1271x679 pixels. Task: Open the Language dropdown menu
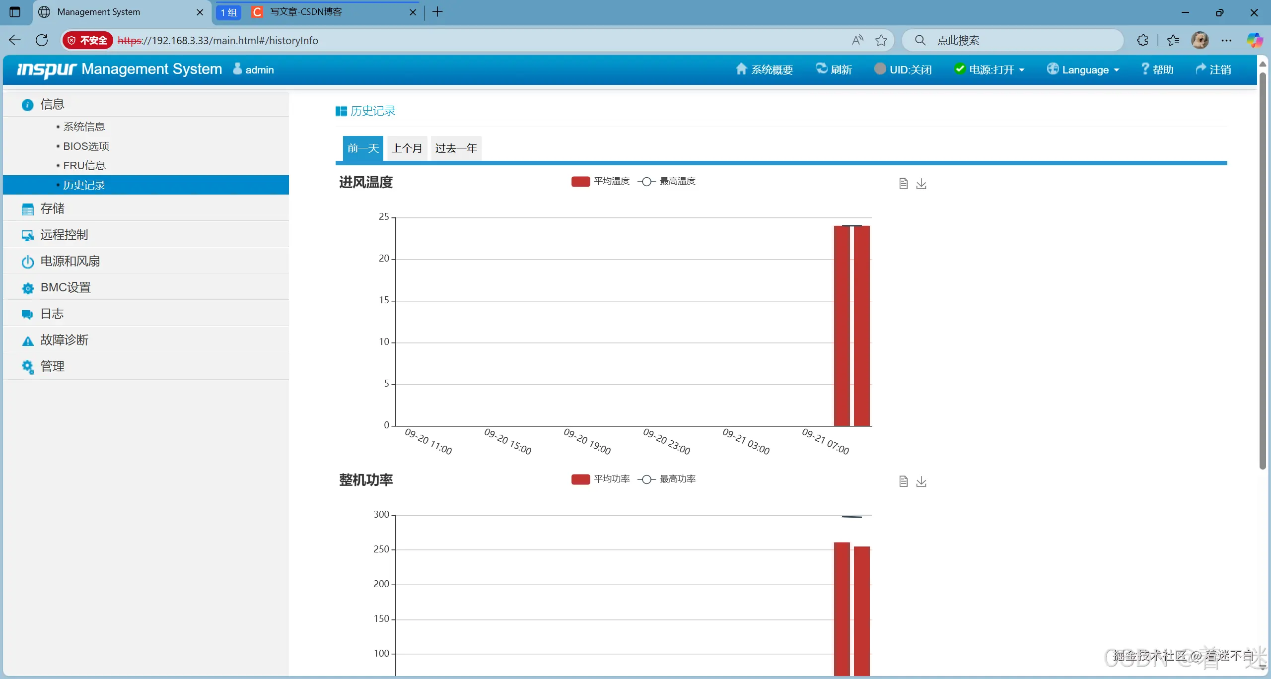click(1085, 69)
